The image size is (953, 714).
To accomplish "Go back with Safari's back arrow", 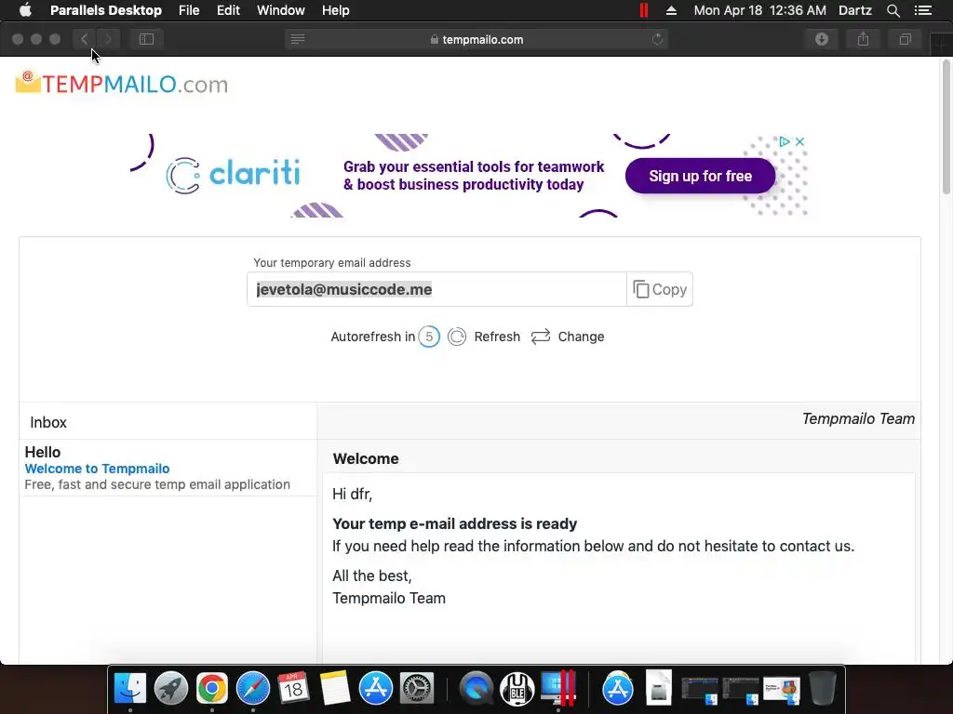I will click(x=85, y=39).
